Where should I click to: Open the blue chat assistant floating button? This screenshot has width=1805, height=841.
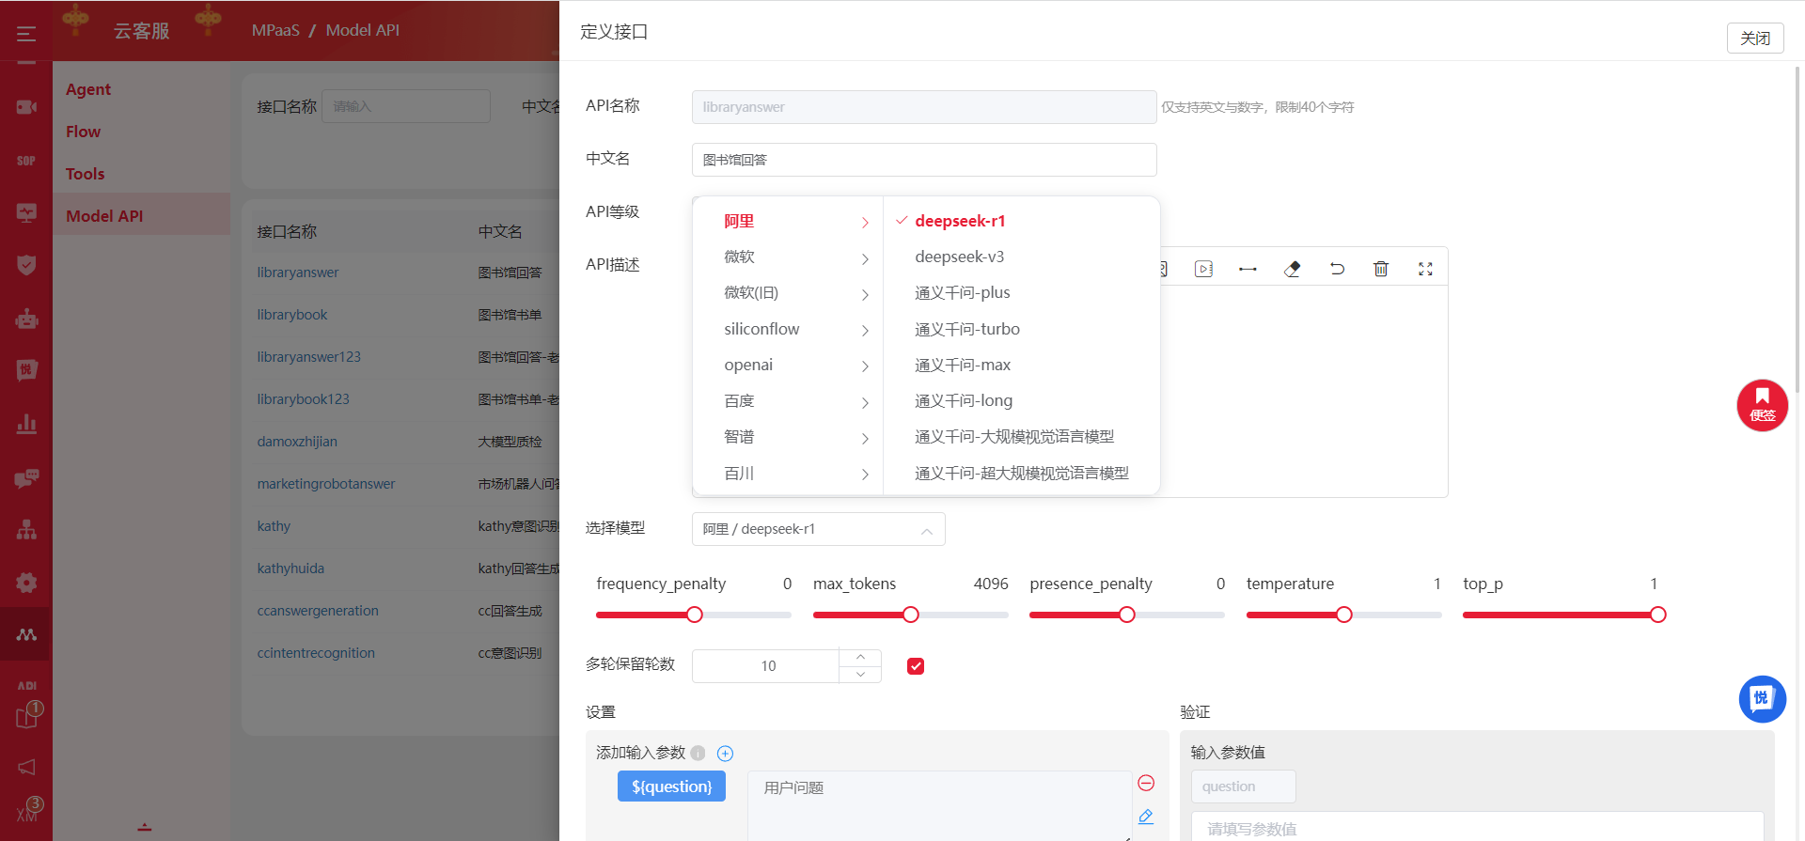point(1762,699)
